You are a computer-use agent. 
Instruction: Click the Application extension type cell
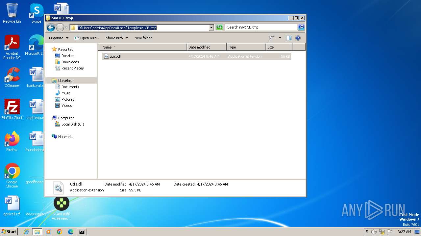pyautogui.click(x=245, y=56)
